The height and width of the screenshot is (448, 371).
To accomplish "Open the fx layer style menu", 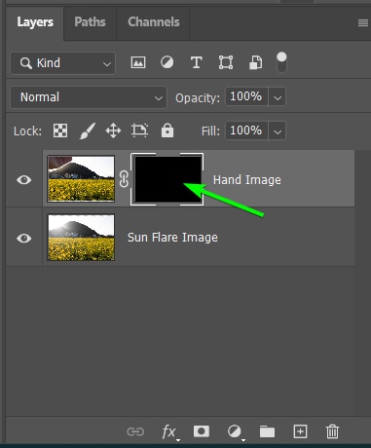I will [x=170, y=432].
